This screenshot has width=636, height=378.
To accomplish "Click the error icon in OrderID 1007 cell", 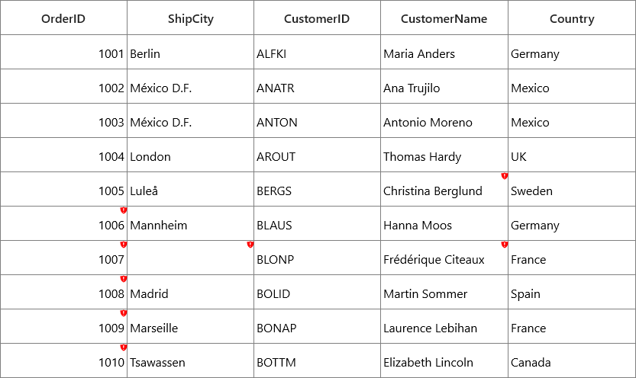I will (x=124, y=245).
